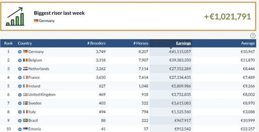This screenshot has height=132, width=259.
Task: Click the Germany flag in table row
Action: 25,52
